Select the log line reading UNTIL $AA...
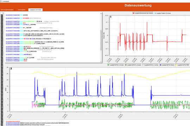This screenshot has width=190, height=126. [x=32, y=31]
